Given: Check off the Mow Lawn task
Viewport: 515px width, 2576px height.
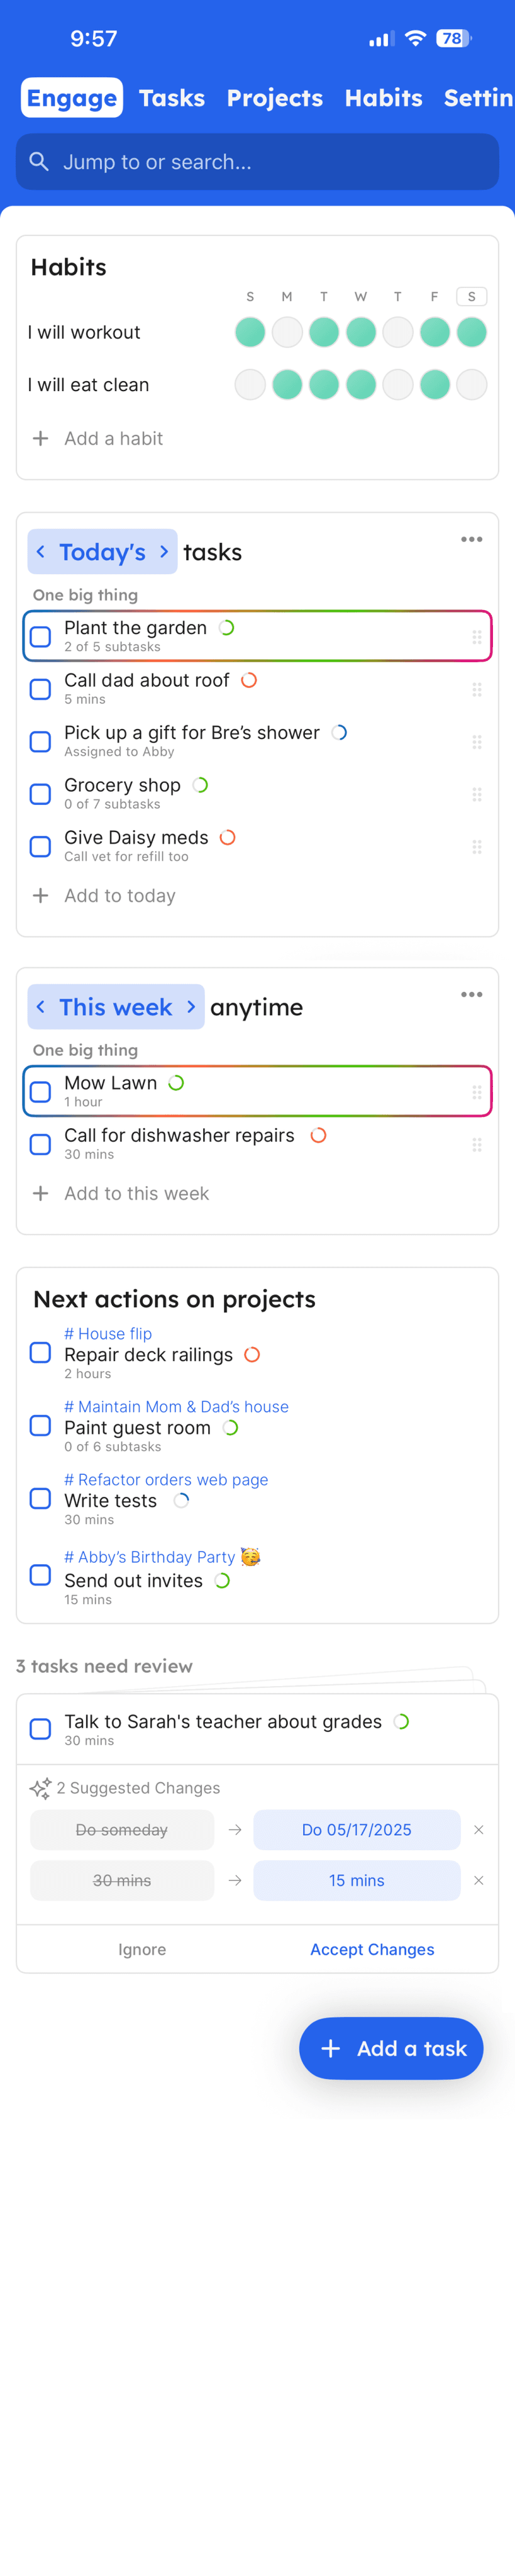Looking at the screenshot, I should pos(40,1091).
